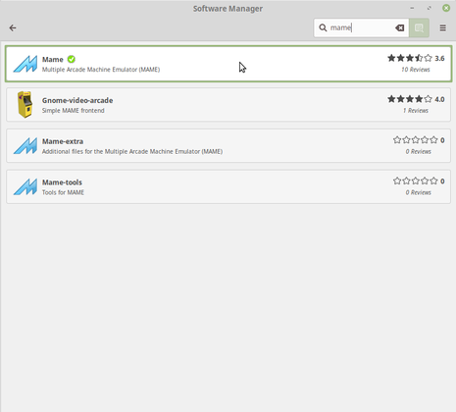Open Gnome-video-arcade package title

coord(77,100)
